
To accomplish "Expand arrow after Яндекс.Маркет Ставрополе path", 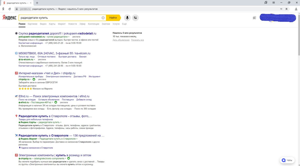I will pyautogui.click(x=77, y=139).
